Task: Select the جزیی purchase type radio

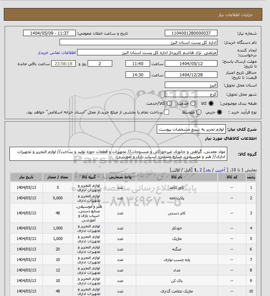Action: click(220, 112)
